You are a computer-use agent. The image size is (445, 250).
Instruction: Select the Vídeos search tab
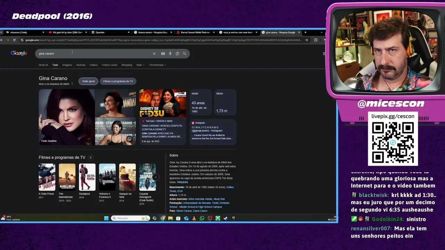[94, 65]
